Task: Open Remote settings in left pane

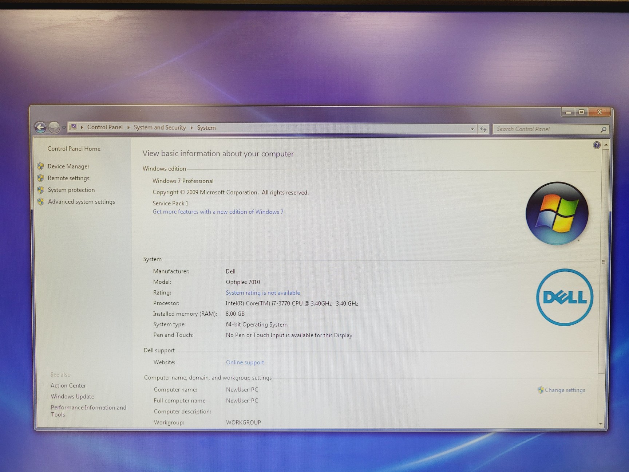Action: click(68, 178)
